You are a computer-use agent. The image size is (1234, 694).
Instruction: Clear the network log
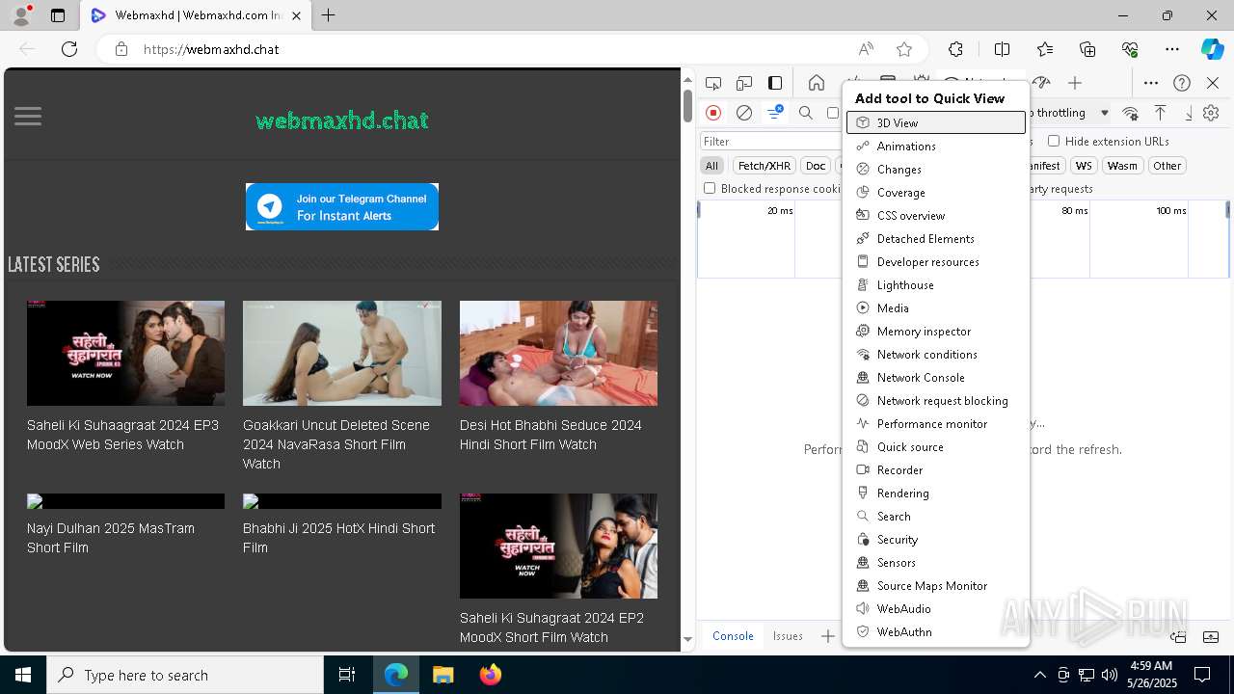744,113
